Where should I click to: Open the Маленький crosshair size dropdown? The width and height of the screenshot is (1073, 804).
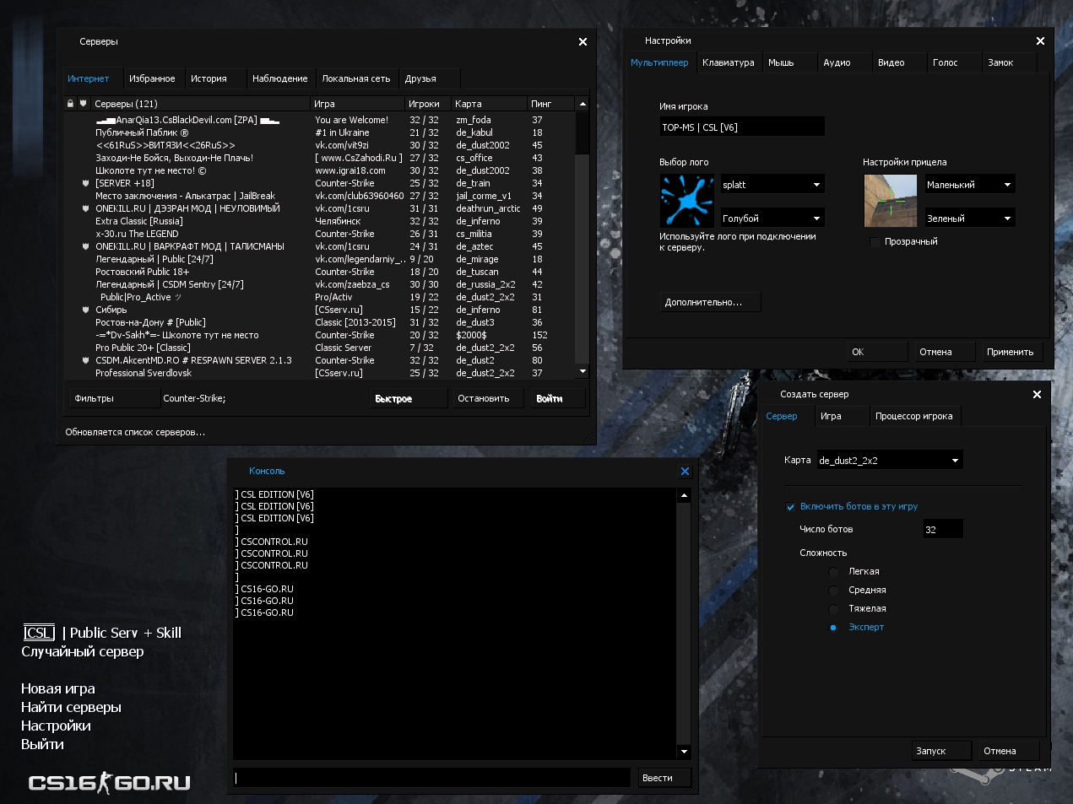[969, 185]
